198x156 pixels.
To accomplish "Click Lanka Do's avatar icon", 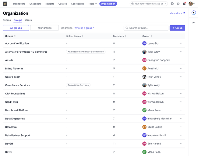I will 144,43.
